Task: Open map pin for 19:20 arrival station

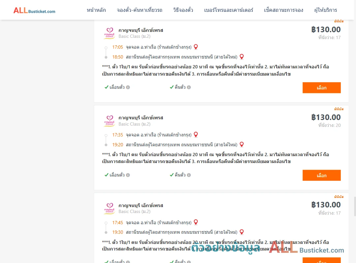Action: [242, 144]
